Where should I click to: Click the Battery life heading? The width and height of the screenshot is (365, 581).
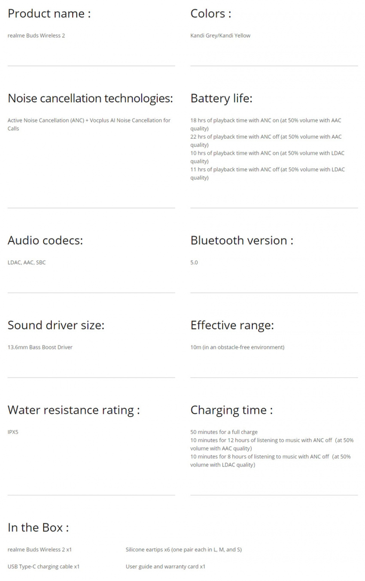222,98
